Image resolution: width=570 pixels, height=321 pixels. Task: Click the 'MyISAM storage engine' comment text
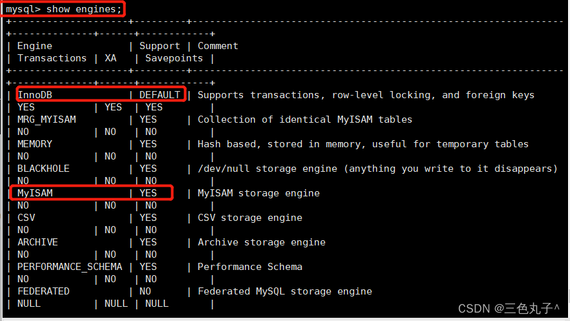point(259,193)
